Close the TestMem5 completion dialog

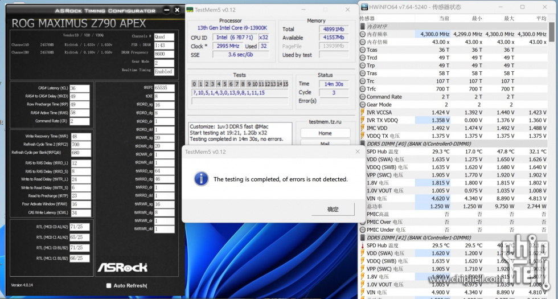(358, 151)
